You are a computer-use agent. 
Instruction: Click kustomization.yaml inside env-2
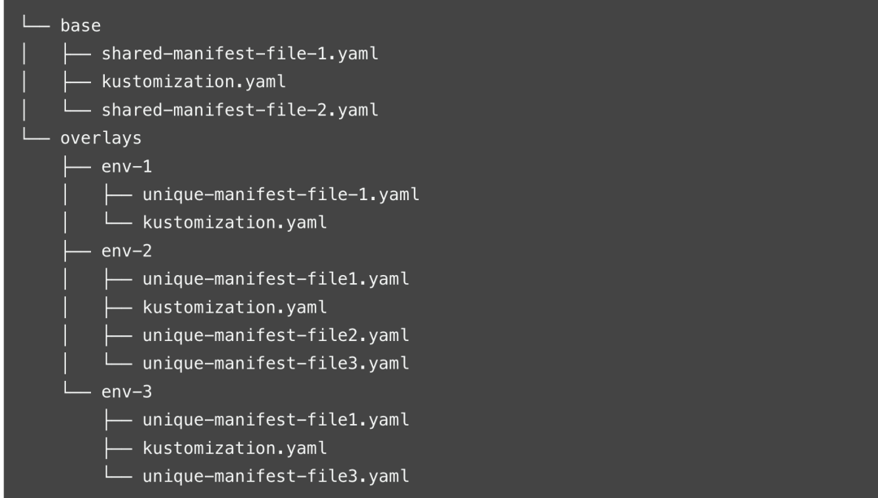click(234, 307)
